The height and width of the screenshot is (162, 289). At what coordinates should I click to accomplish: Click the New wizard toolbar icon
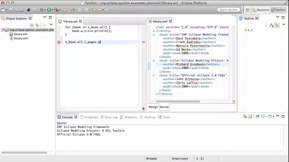(x=3, y=10)
